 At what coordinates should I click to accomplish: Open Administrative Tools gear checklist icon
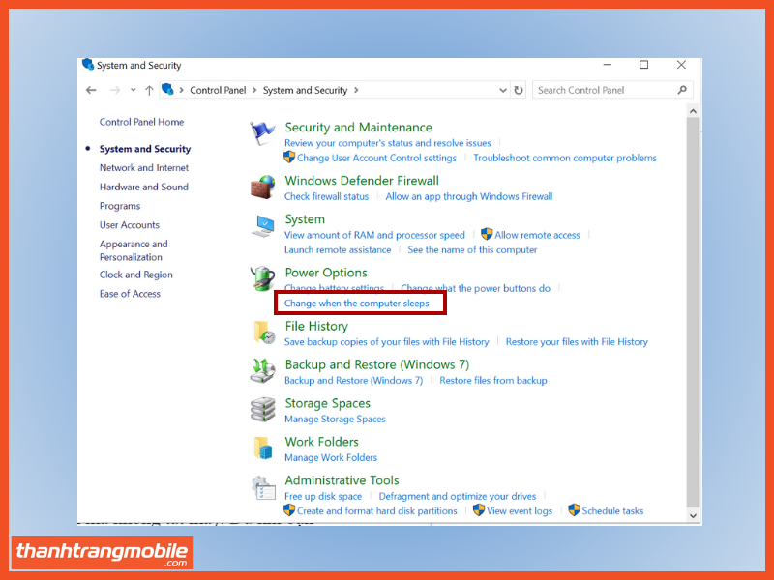coord(262,487)
